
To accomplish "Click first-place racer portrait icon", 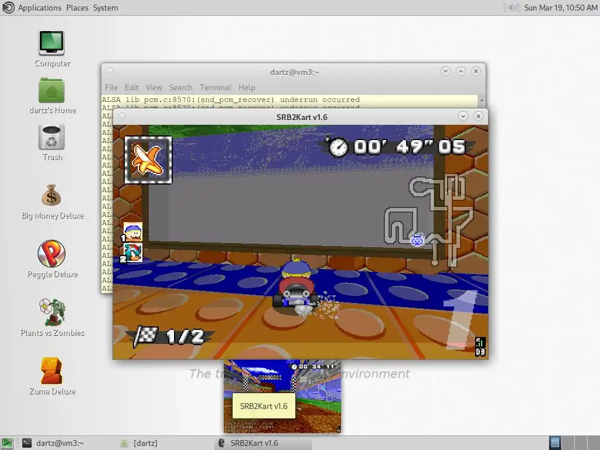I will coord(133,232).
